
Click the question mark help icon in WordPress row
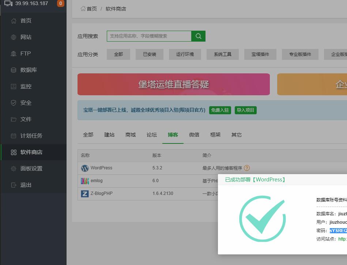247,168
